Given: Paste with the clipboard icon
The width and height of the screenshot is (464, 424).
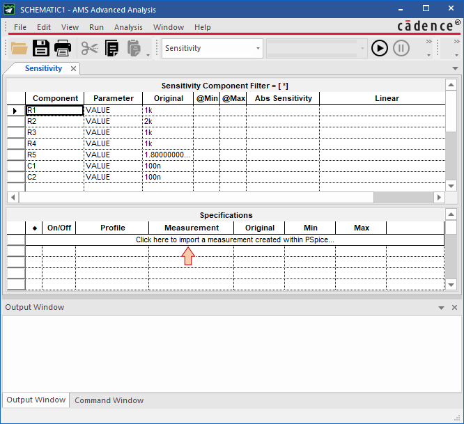Looking at the screenshot, I should 134,48.
